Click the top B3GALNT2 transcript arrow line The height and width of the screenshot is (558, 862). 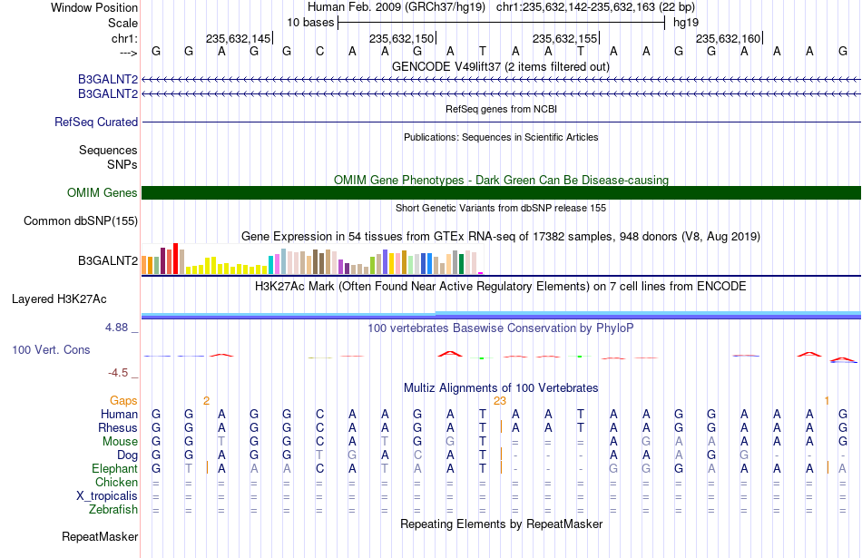[501, 80]
